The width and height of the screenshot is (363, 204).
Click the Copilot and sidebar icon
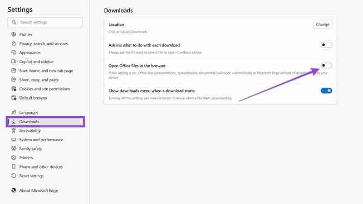pyautogui.click(x=14, y=62)
